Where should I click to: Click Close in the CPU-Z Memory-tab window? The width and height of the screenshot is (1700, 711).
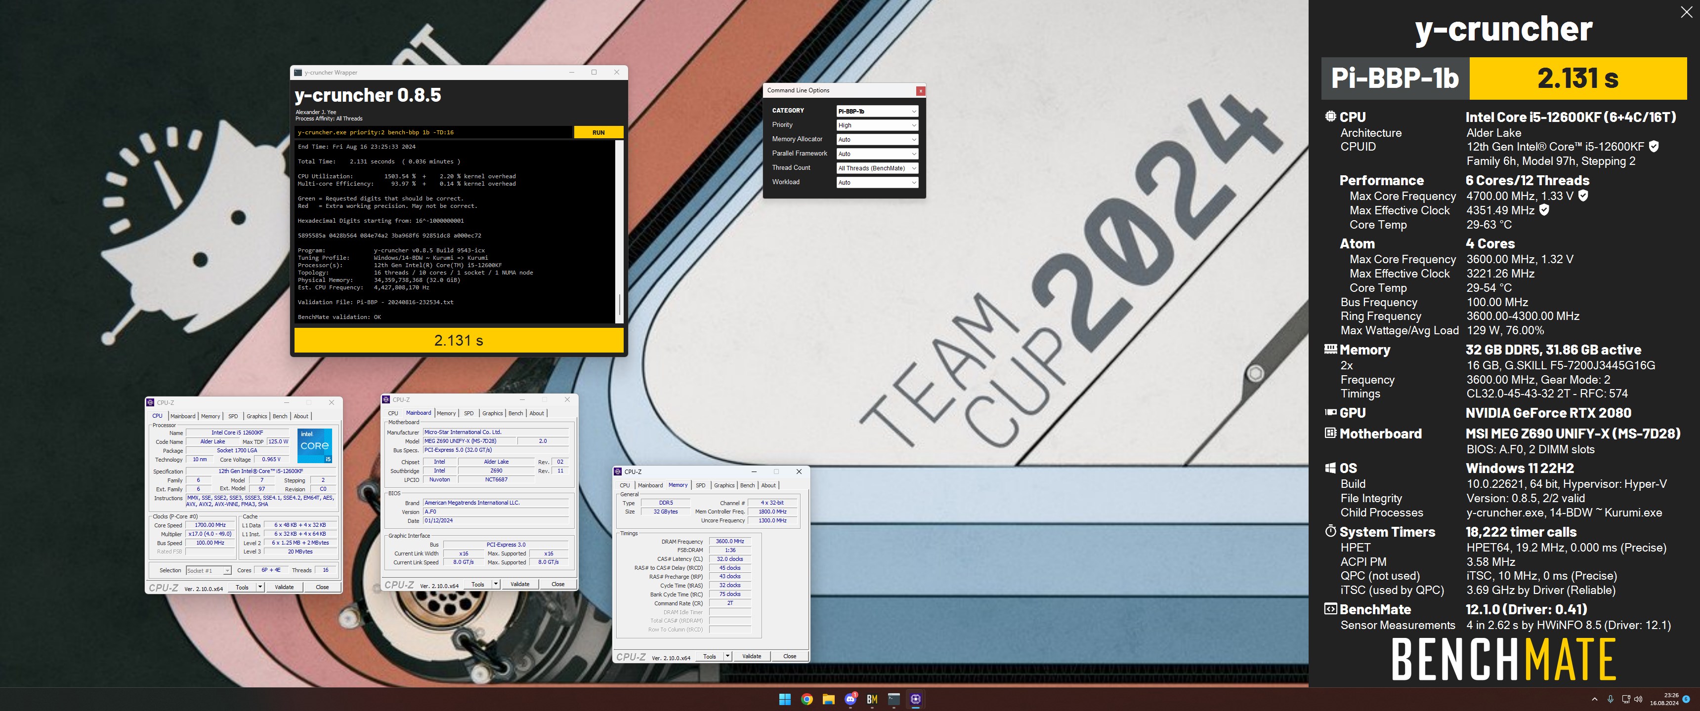790,656
